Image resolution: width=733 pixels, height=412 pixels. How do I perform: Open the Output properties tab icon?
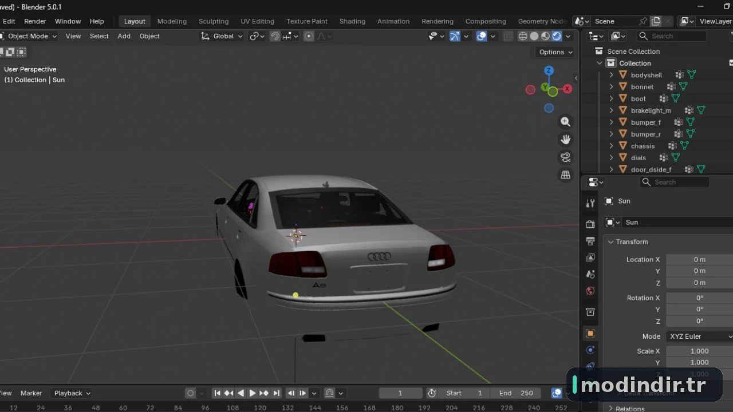tap(590, 241)
